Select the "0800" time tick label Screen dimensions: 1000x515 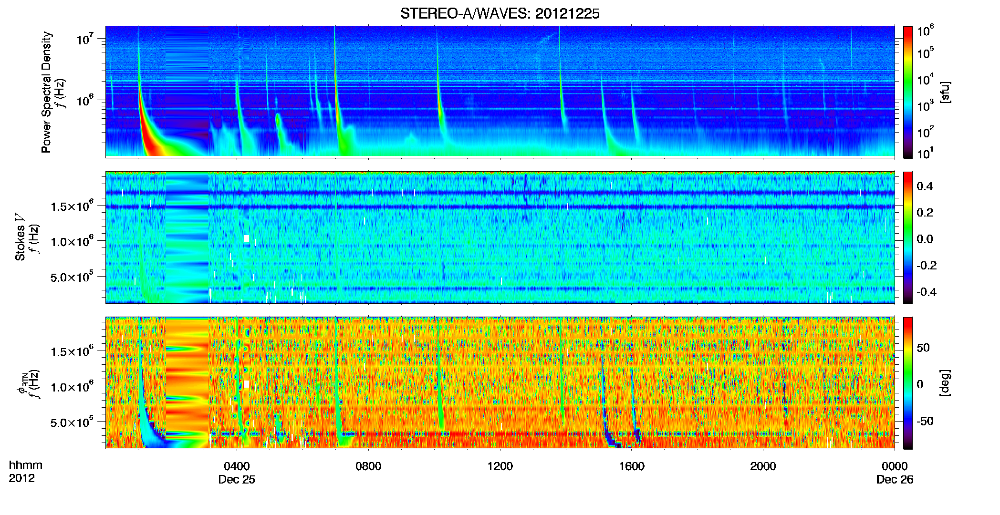(x=368, y=466)
